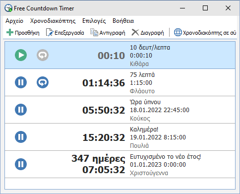Select the Ώρα ύπνου timer row
This screenshot has height=194, width=240.
click(x=120, y=110)
